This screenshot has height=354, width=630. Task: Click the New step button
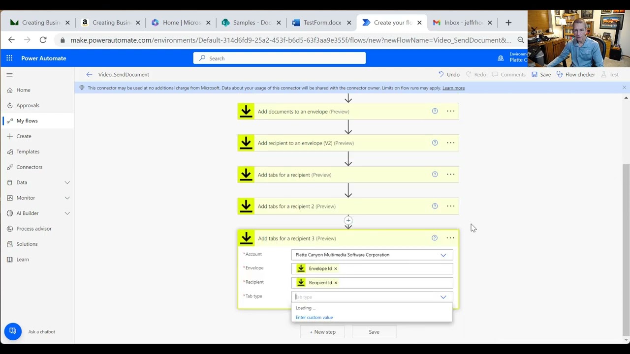pos(322,332)
